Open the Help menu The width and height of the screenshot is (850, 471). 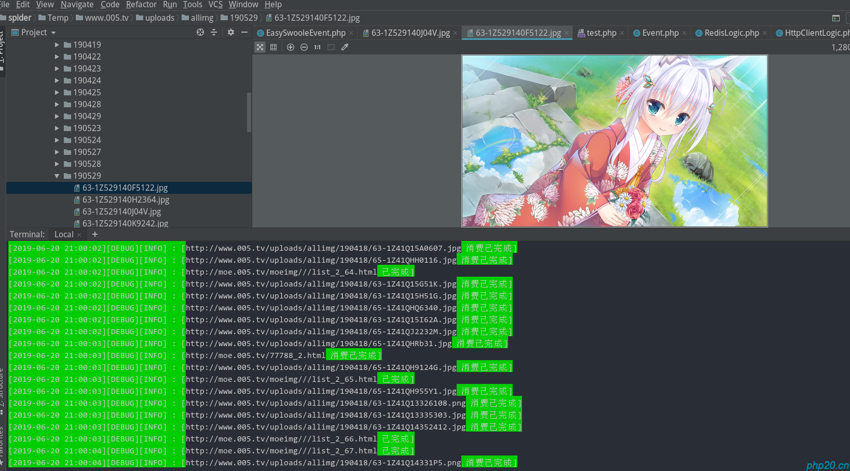[273, 5]
